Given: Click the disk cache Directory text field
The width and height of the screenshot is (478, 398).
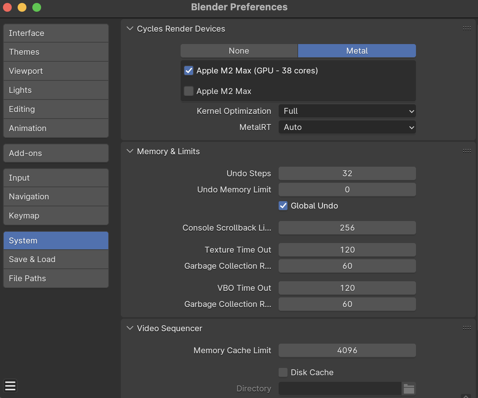Looking at the screenshot, I should pyautogui.click(x=340, y=388).
